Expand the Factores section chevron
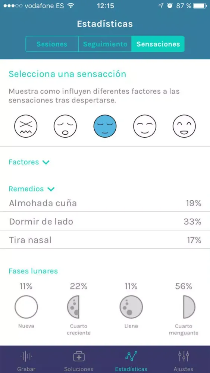210x373 pixels. [46, 162]
